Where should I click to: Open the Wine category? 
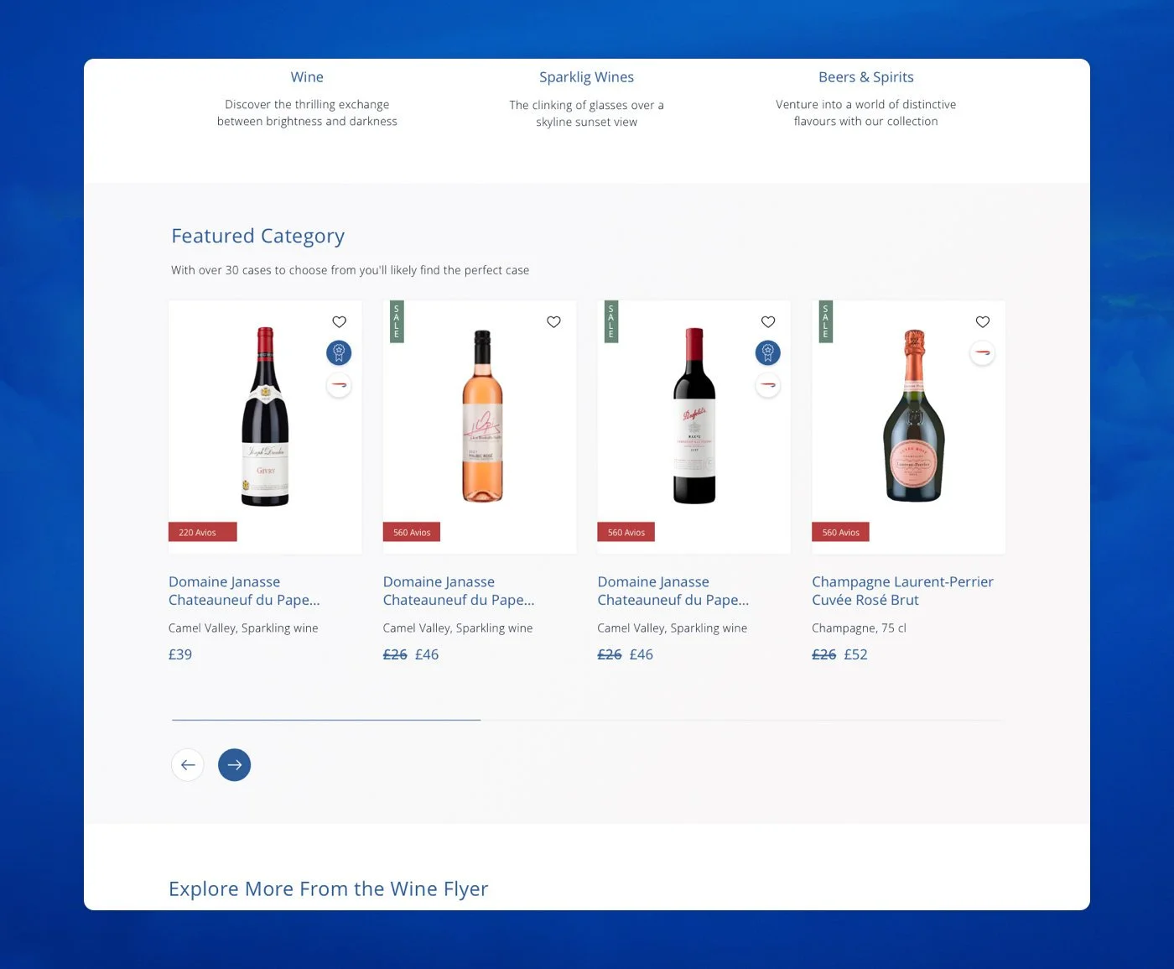[307, 77]
